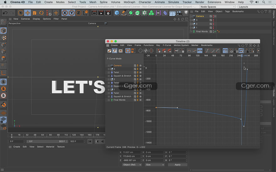This screenshot has width=276, height=172.
Task: Toggle Camera layer checkbox in Object Manager
Action: pos(211,16)
